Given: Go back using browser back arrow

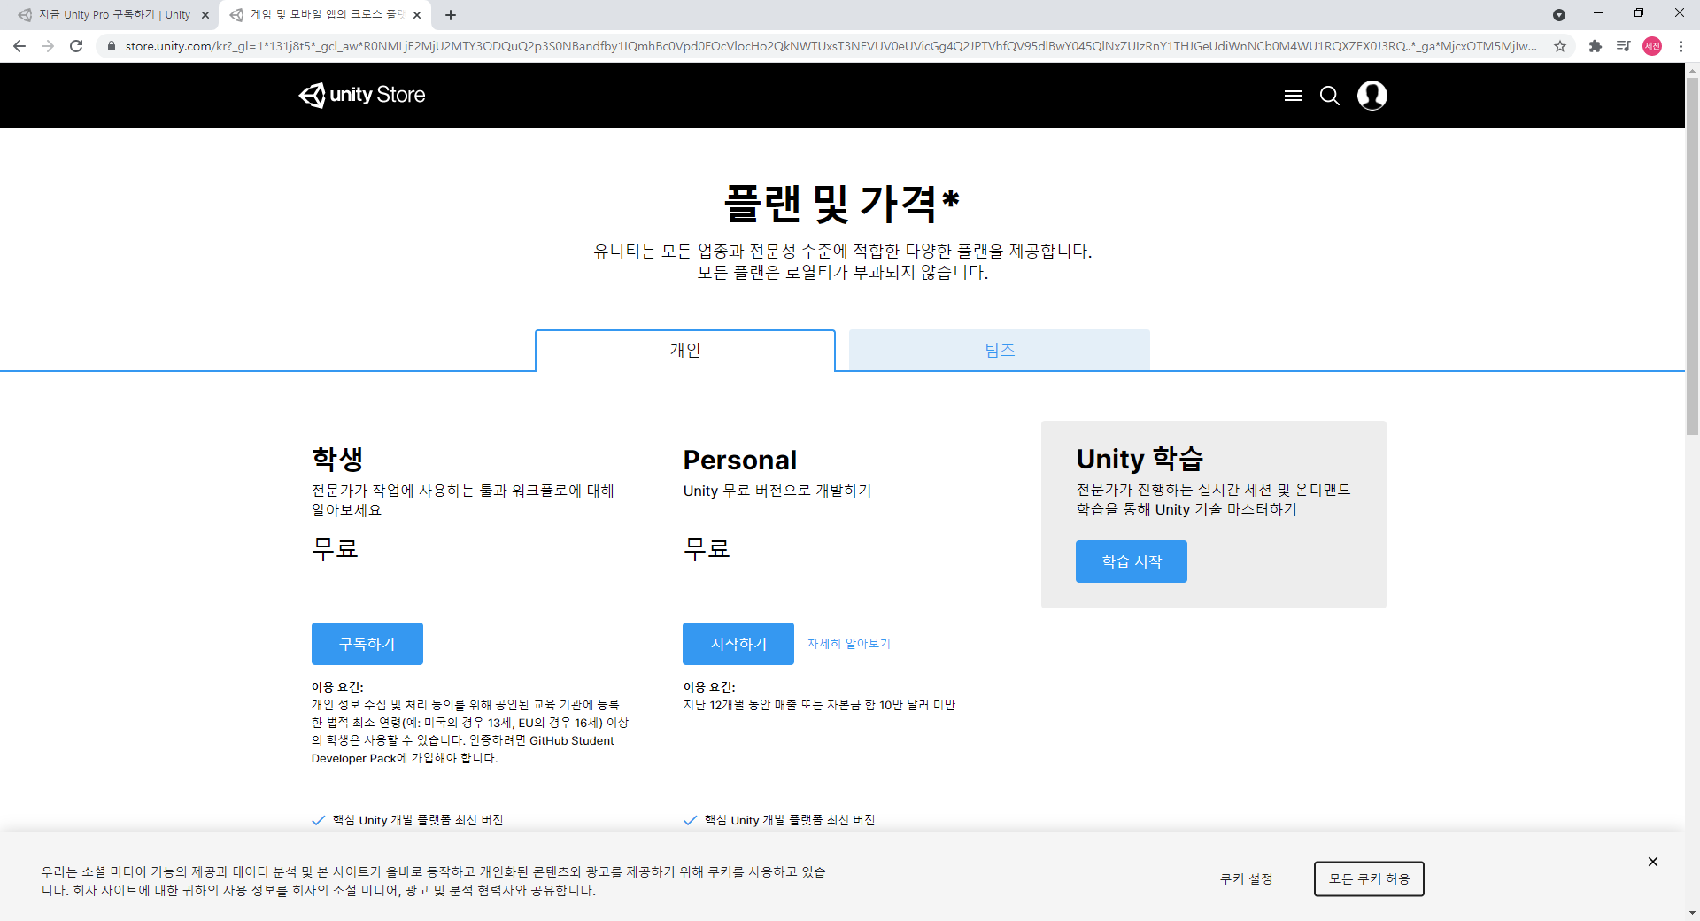Looking at the screenshot, I should (x=19, y=46).
